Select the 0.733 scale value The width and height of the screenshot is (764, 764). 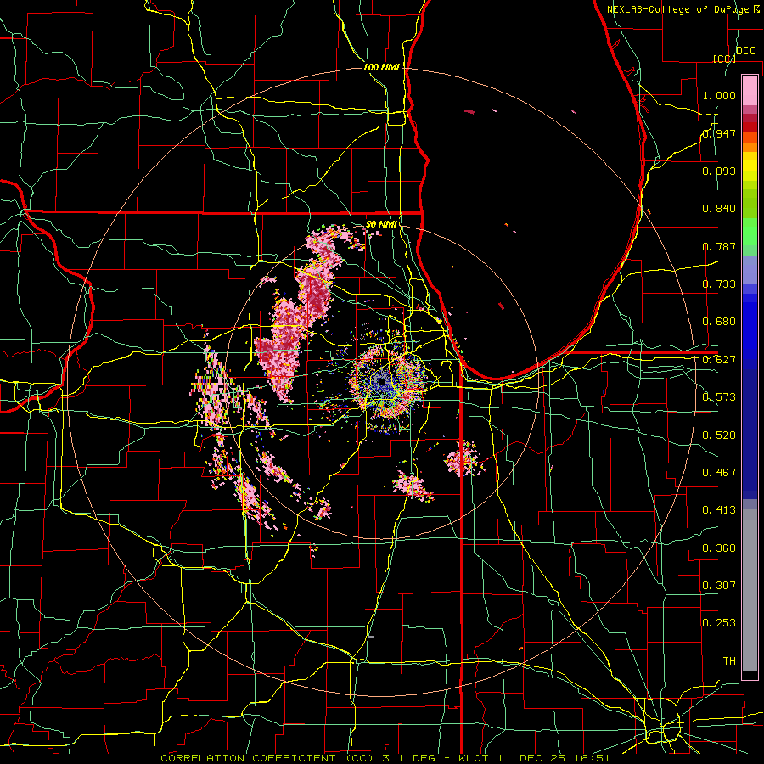coord(719,284)
